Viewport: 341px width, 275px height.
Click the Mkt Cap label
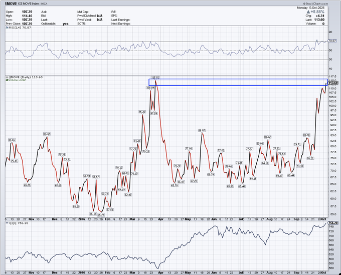click(x=83, y=12)
